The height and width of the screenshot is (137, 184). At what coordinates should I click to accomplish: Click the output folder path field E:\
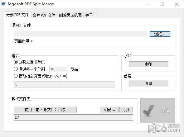pyautogui.click(x=74, y=117)
